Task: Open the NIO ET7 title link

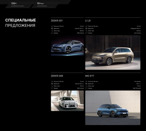Action: (90, 76)
